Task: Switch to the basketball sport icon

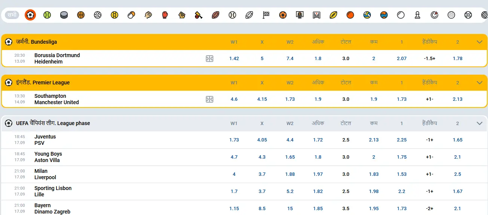Action: point(81,15)
